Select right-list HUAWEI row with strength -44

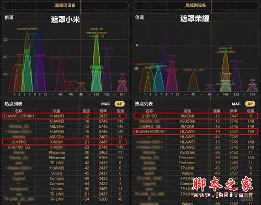coord(196,137)
